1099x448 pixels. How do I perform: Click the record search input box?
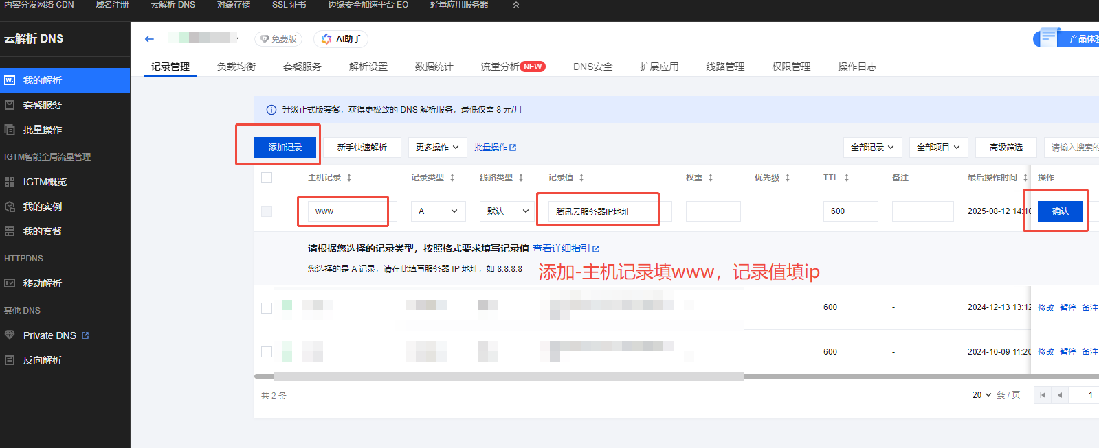coord(1072,148)
